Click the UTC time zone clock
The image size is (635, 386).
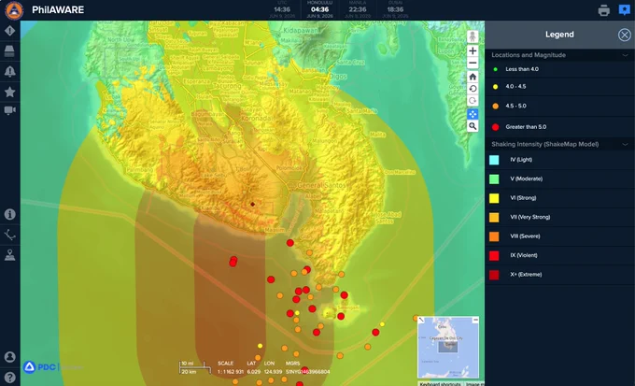(x=282, y=9)
